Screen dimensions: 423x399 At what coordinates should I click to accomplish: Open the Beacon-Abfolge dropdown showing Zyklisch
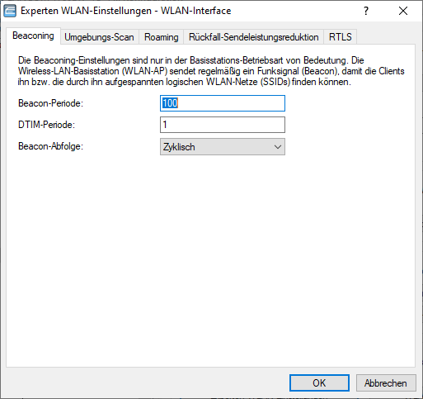[x=223, y=147]
